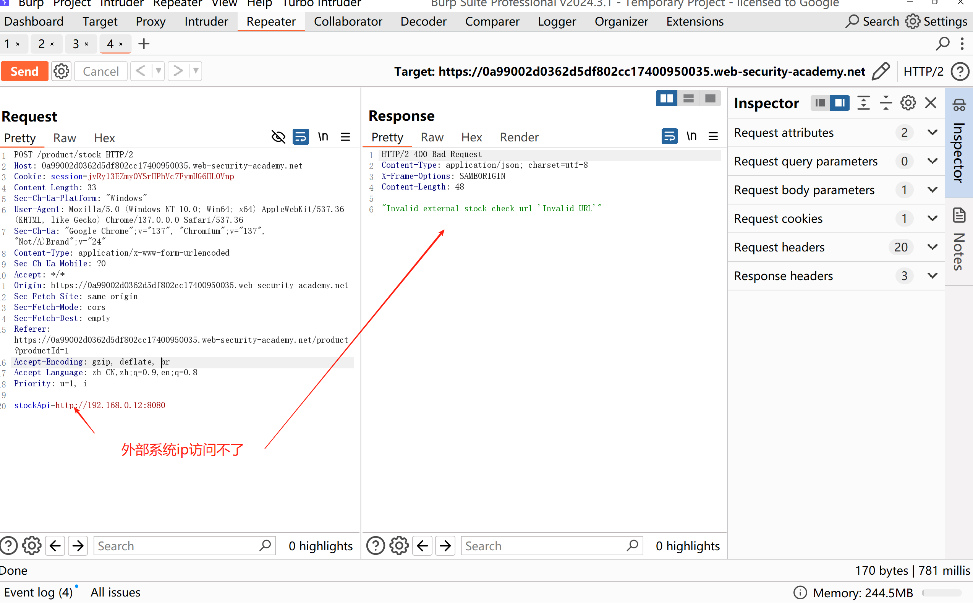This screenshot has height=603, width=973.
Task: Open Inspector settings gear
Action: click(x=908, y=103)
